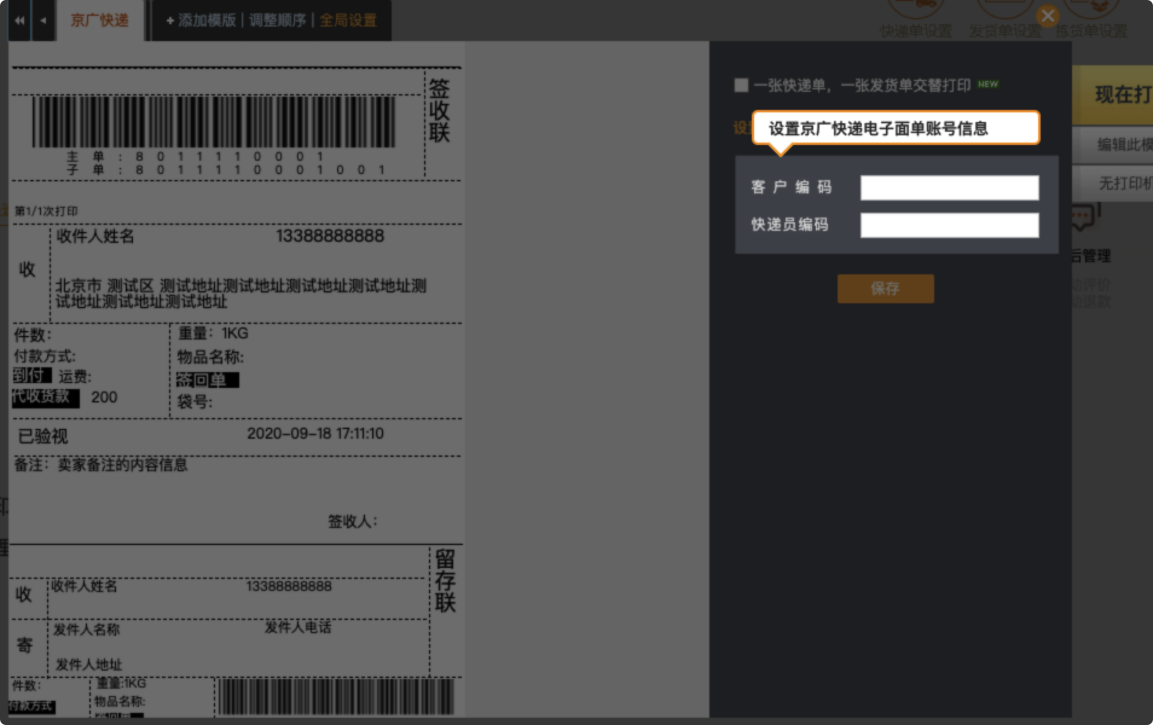Focus the 客户编码 input field
The height and width of the screenshot is (725, 1153).
pyautogui.click(x=949, y=188)
